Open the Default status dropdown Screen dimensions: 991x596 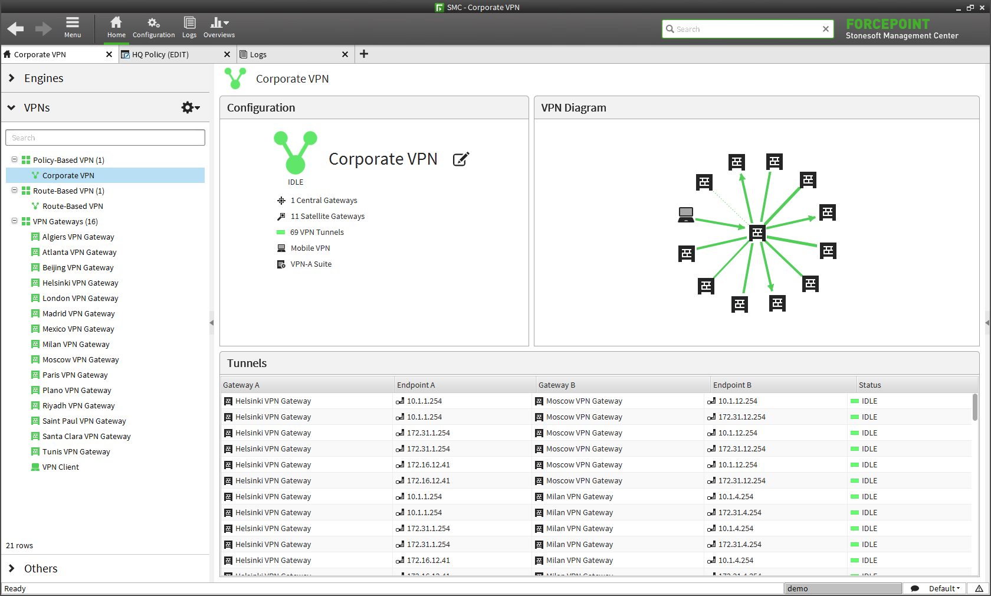pyautogui.click(x=944, y=588)
